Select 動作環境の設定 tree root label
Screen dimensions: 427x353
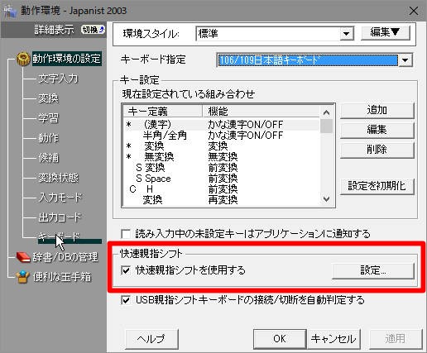66,59
